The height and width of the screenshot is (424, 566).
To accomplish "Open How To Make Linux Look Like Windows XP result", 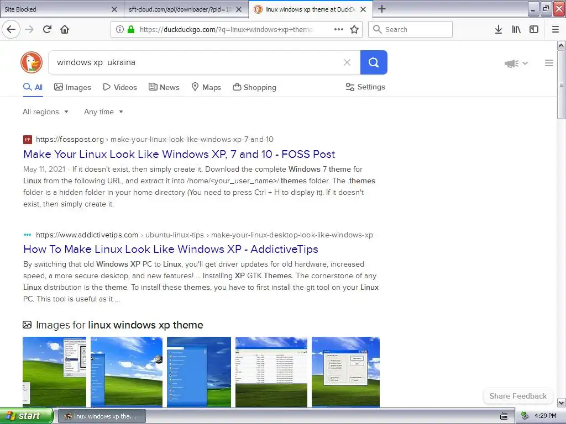I will [x=171, y=249].
